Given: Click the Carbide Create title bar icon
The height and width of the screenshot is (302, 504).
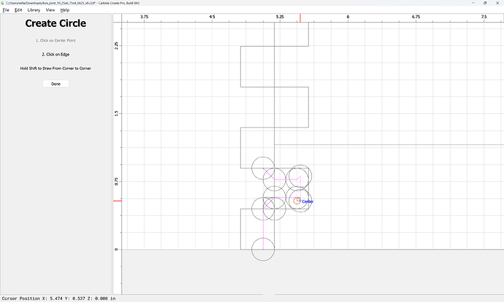Looking at the screenshot, I should (3, 3).
